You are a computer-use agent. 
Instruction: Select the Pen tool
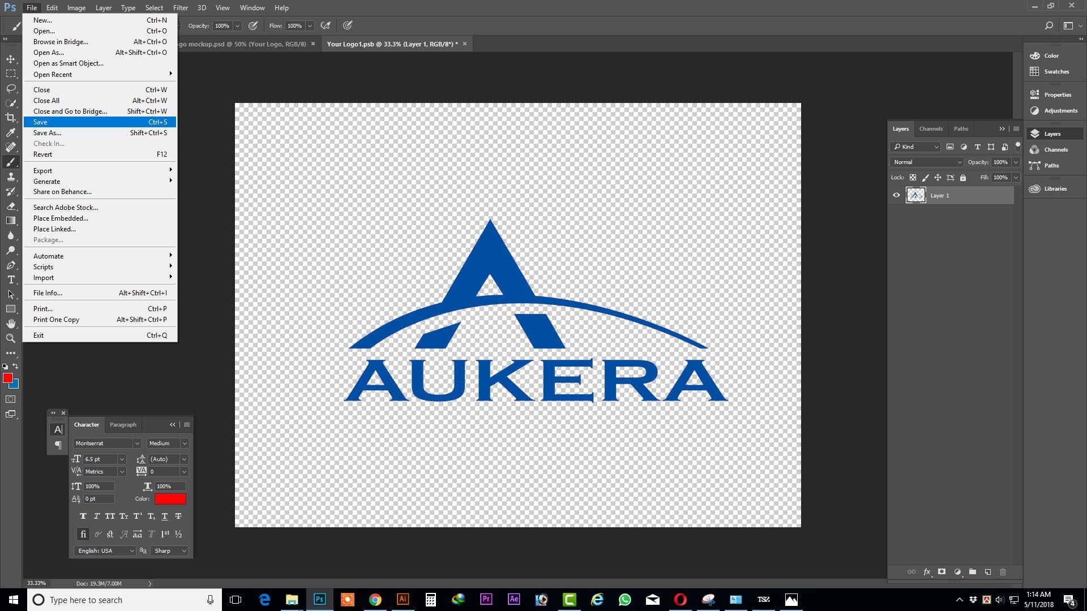click(x=11, y=265)
